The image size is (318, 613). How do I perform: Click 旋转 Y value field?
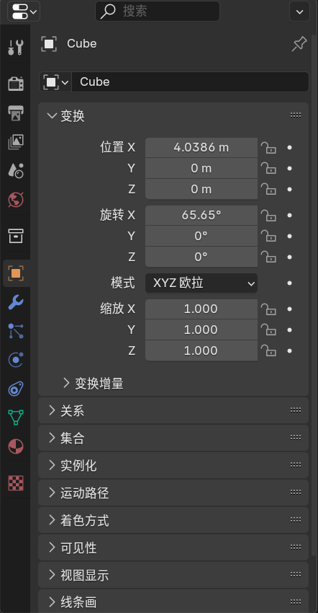point(201,236)
